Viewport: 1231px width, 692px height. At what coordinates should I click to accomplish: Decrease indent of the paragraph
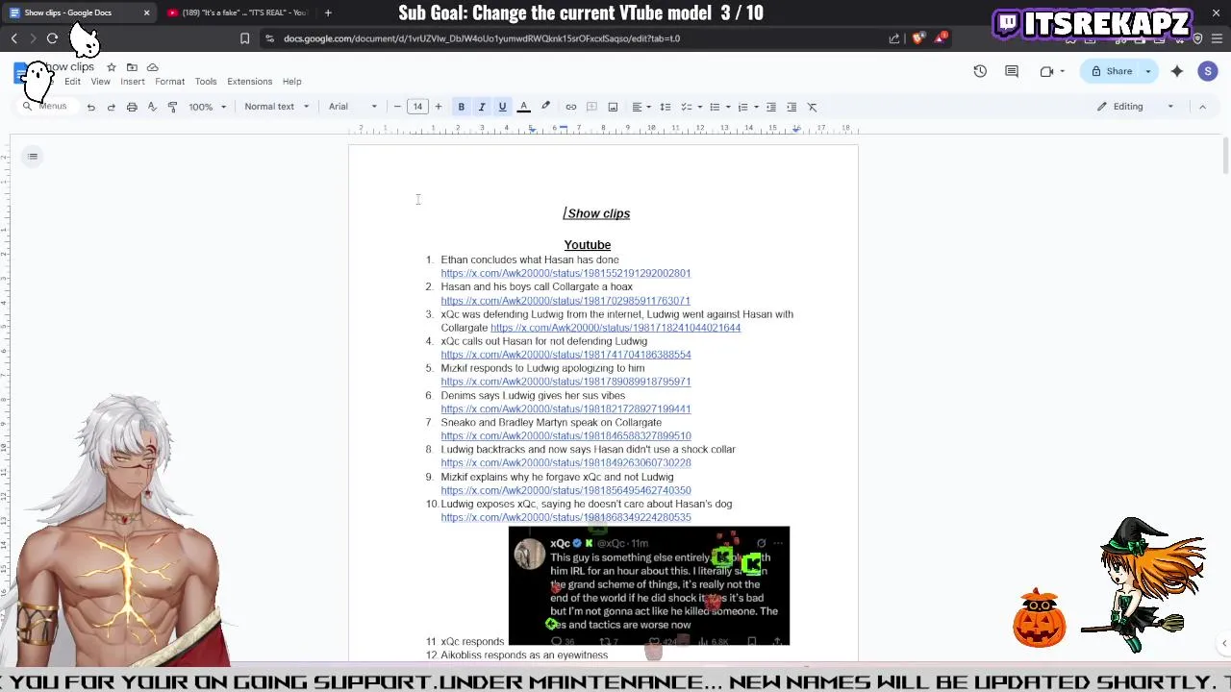point(770,107)
